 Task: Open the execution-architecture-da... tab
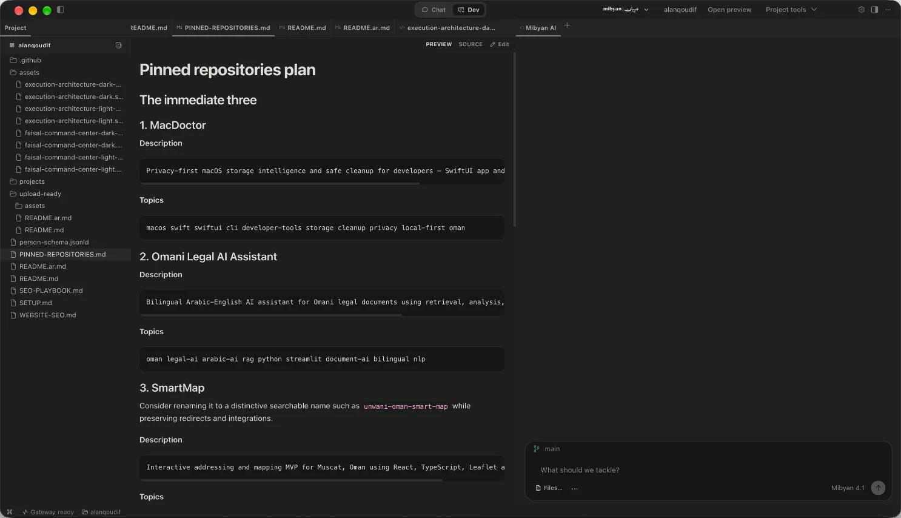tap(447, 28)
